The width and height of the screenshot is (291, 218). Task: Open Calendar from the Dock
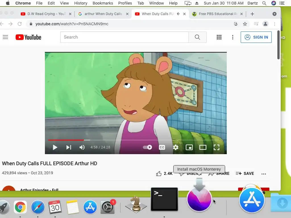pos(55,207)
